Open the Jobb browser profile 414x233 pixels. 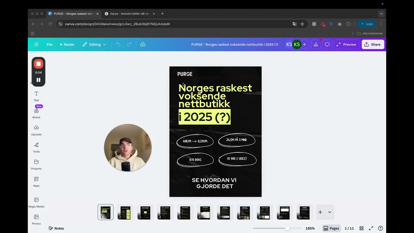367,24
